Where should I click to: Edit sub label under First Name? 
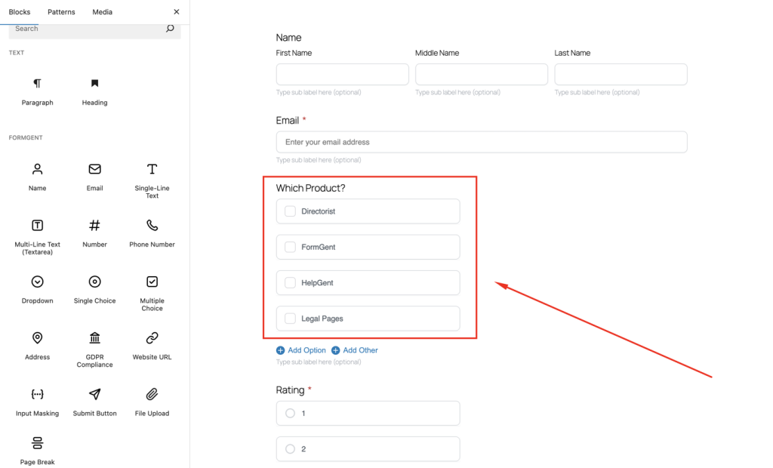319,92
